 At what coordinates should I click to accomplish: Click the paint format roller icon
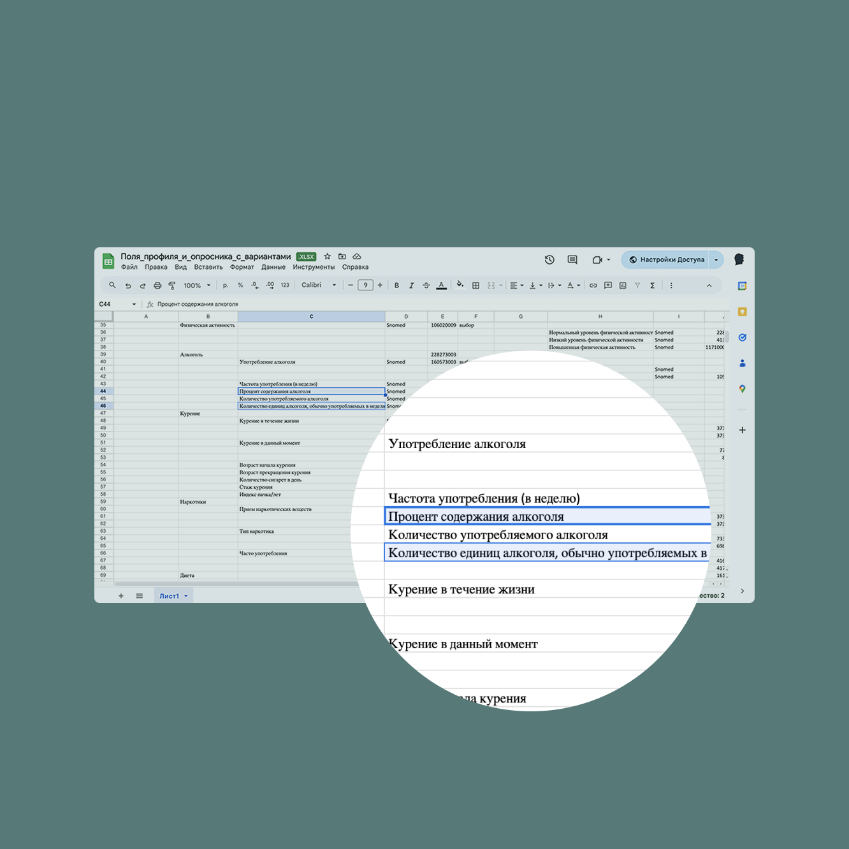click(171, 286)
